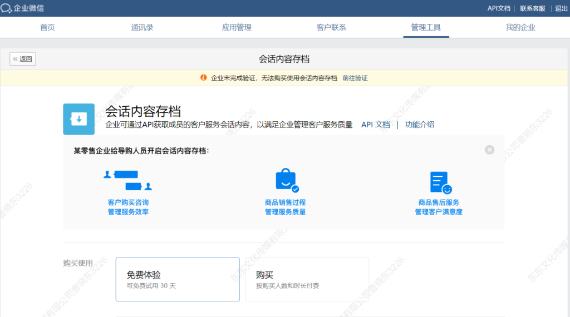This screenshot has height=317, width=570.
Task: Click the orange warning icon in the banner
Action: pos(204,78)
